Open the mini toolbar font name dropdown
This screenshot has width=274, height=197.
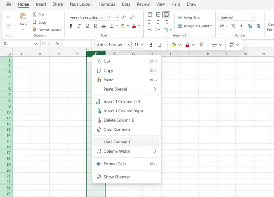(x=129, y=45)
